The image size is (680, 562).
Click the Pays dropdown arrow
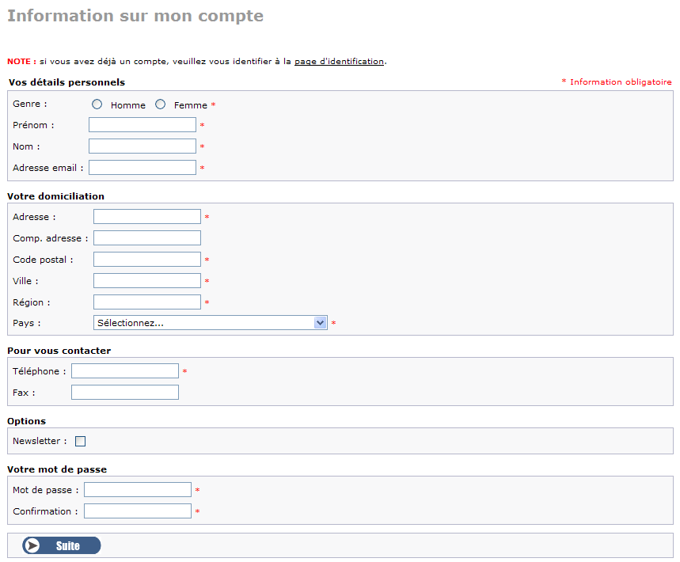(320, 323)
